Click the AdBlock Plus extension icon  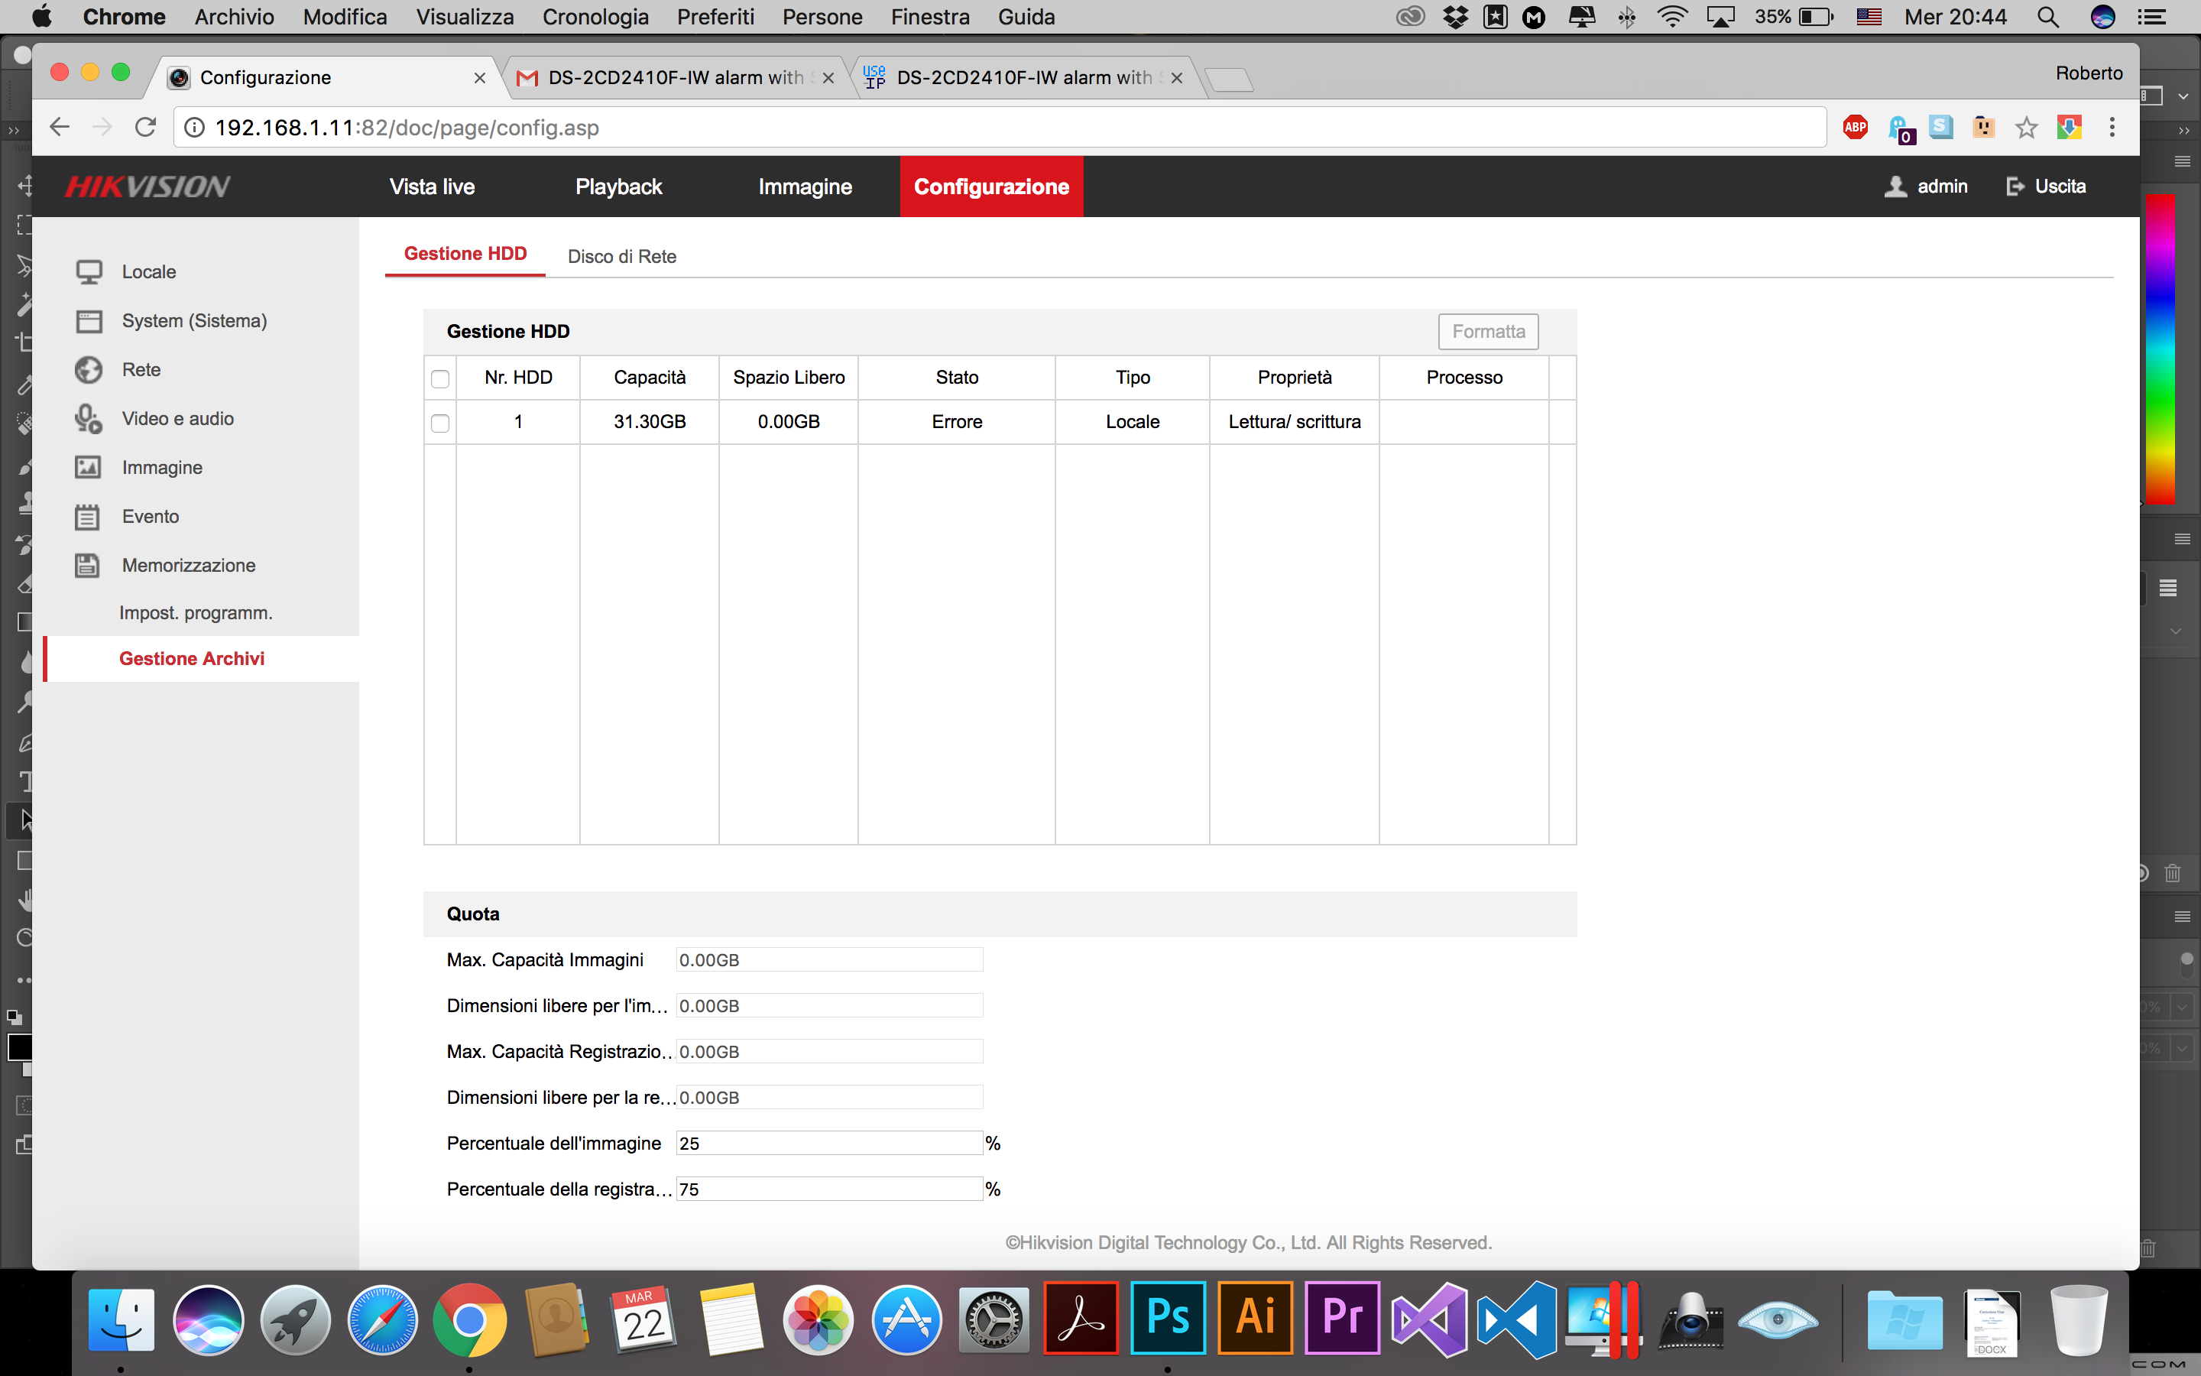[x=1856, y=128]
